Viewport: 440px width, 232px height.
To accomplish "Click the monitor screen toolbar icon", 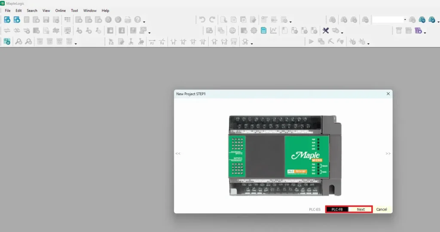I will 67,30.
